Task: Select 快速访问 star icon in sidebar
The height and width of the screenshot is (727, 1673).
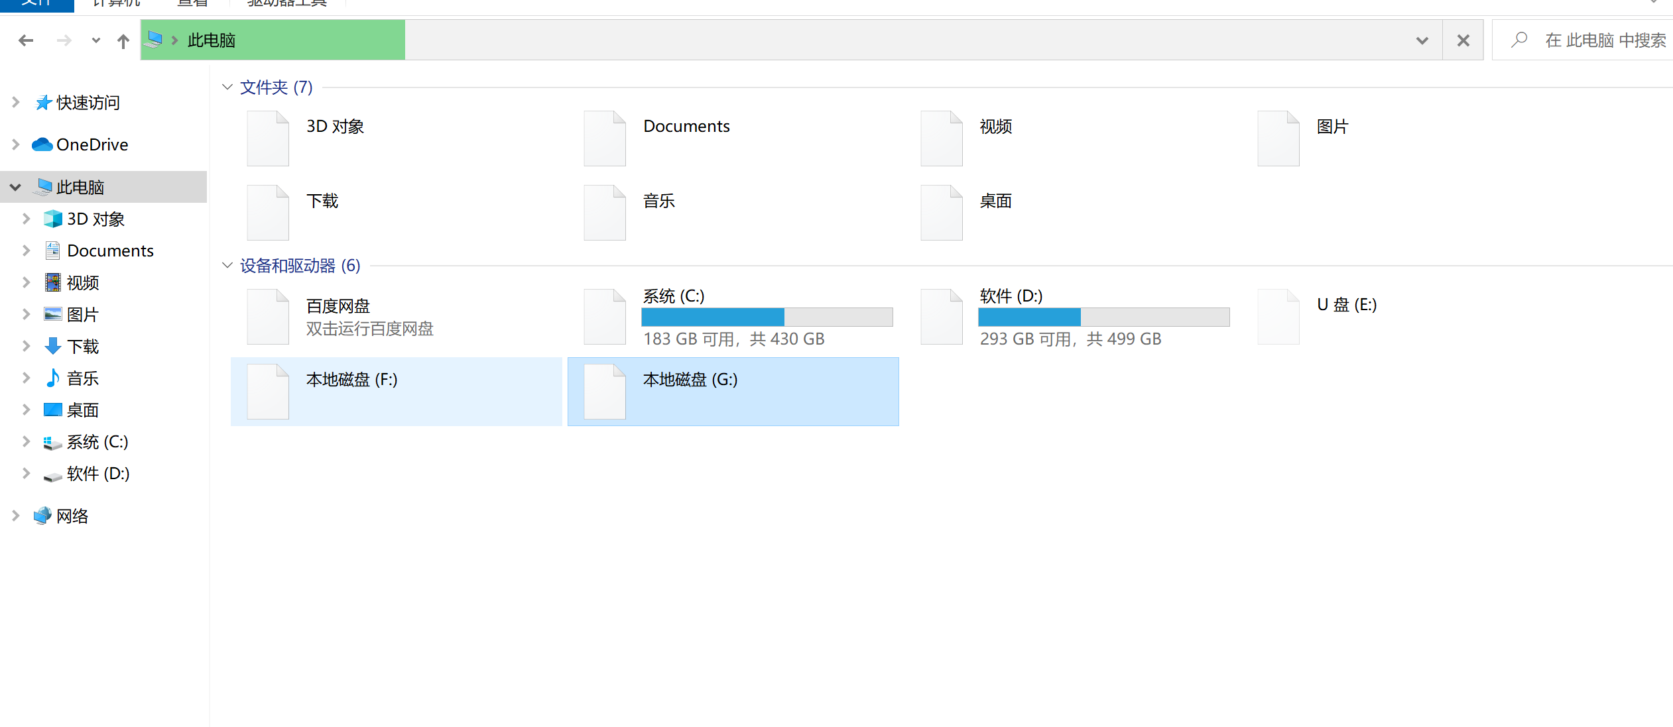Action: (43, 102)
